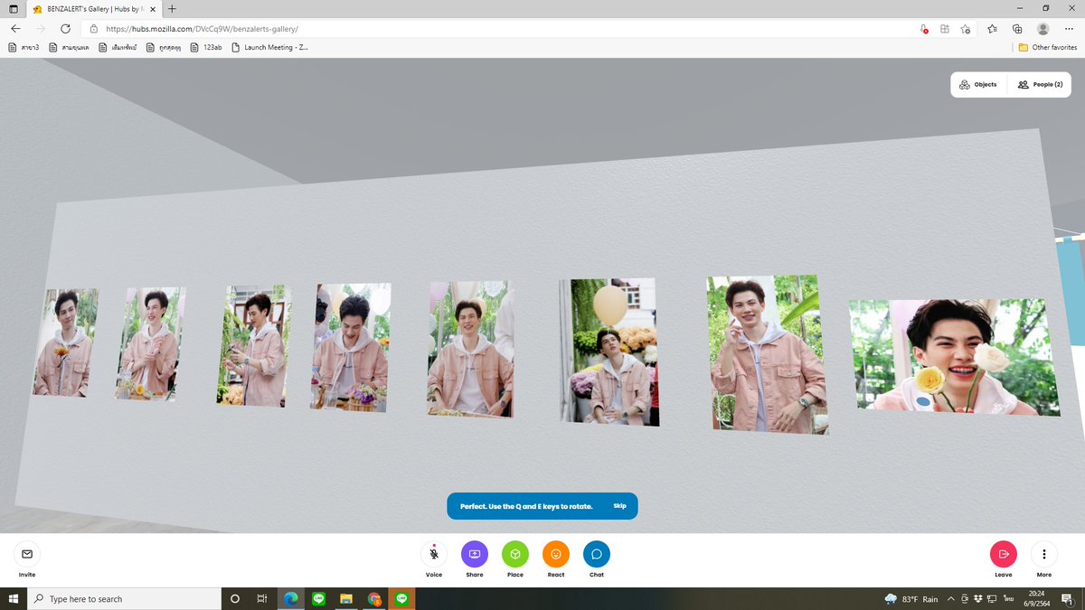Open Edge Collections icon
Viewport: 1085px width, 610px height.
1017,28
